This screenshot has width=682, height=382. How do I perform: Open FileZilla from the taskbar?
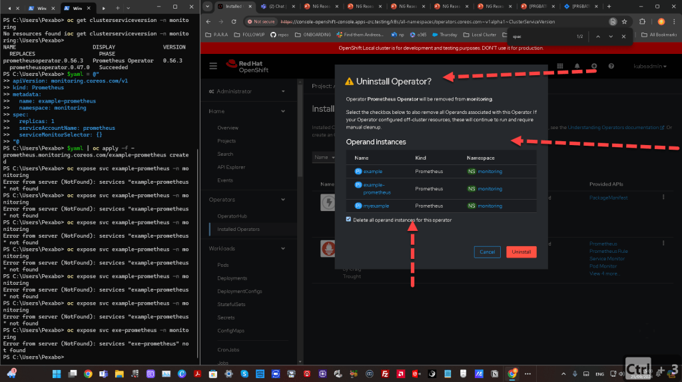click(x=385, y=374)
